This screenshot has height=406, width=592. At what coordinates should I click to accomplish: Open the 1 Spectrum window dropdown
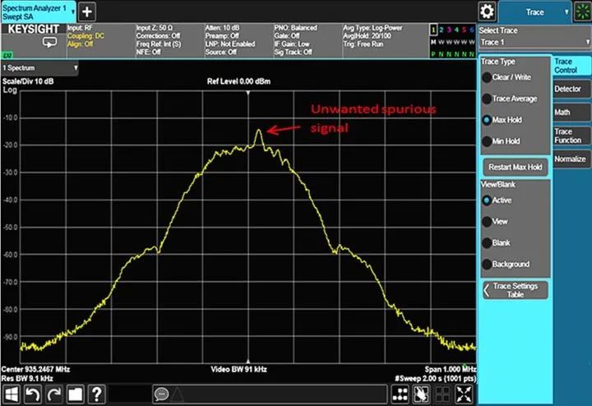click(39, 68)
